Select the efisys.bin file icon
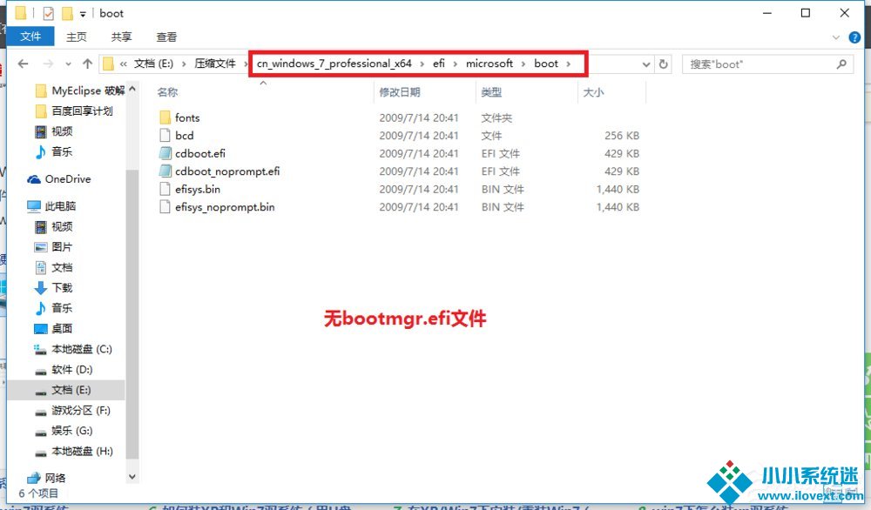 click(x=165, y=189)
